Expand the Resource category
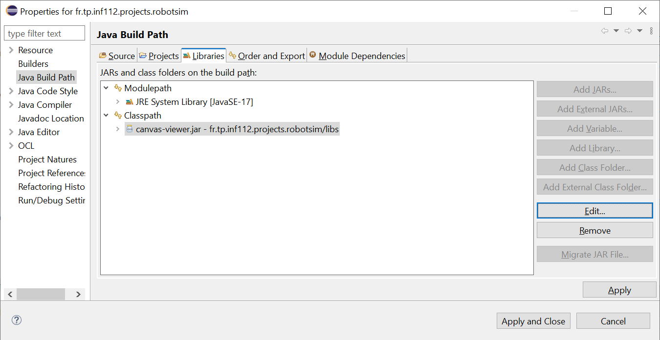 pos(11,50)
